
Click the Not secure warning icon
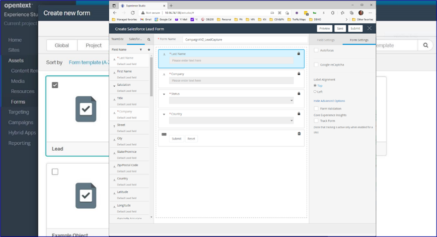pyautogui.click(x=143, y=13)
